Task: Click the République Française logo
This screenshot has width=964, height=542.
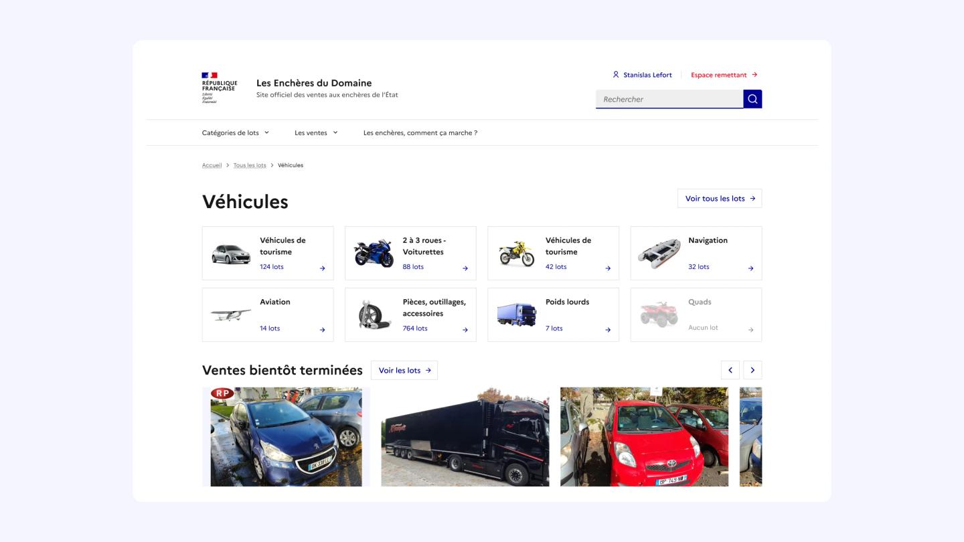Action: [x=220, y=88]
